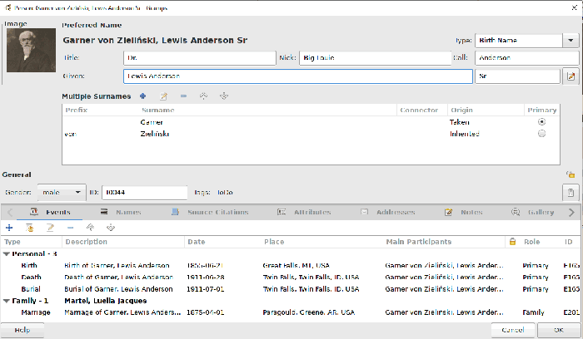Collapse the Family events group
The width and height of the screenshot is (583, 339).
click(x=6, y=301)
